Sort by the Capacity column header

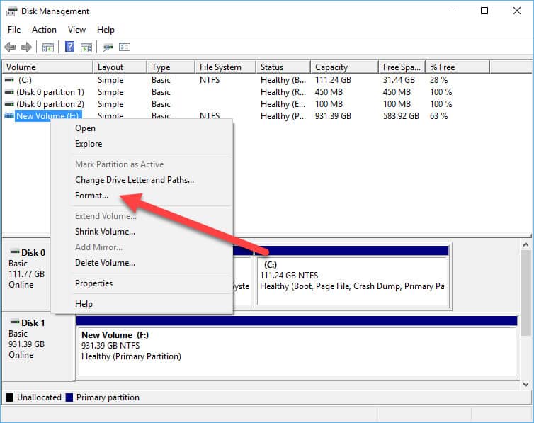(x=345, y=67)
